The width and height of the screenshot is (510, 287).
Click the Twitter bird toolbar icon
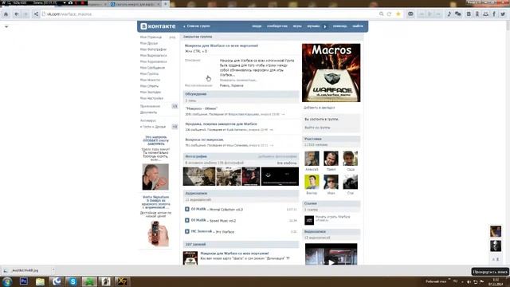pyautogui.click(x=503, y=14)
